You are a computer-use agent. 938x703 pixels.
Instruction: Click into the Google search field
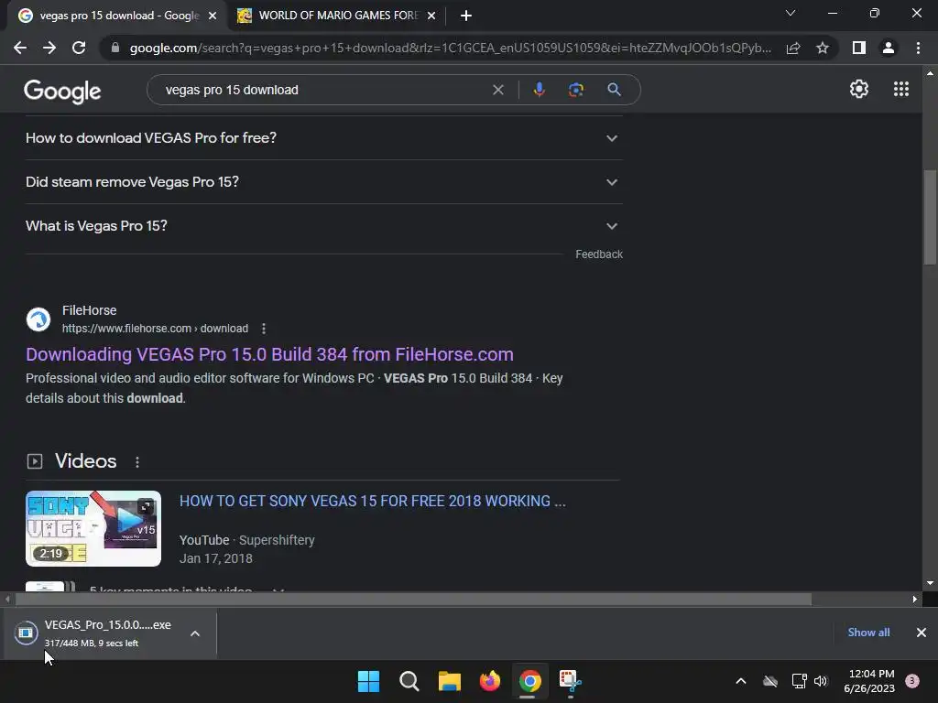[323, 90]
